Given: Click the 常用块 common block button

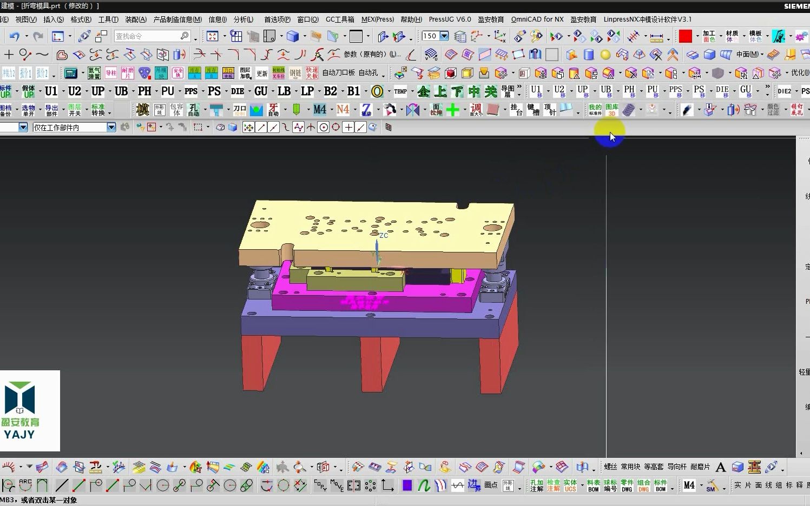Looking at the screenshot, I should pos(630,467).
